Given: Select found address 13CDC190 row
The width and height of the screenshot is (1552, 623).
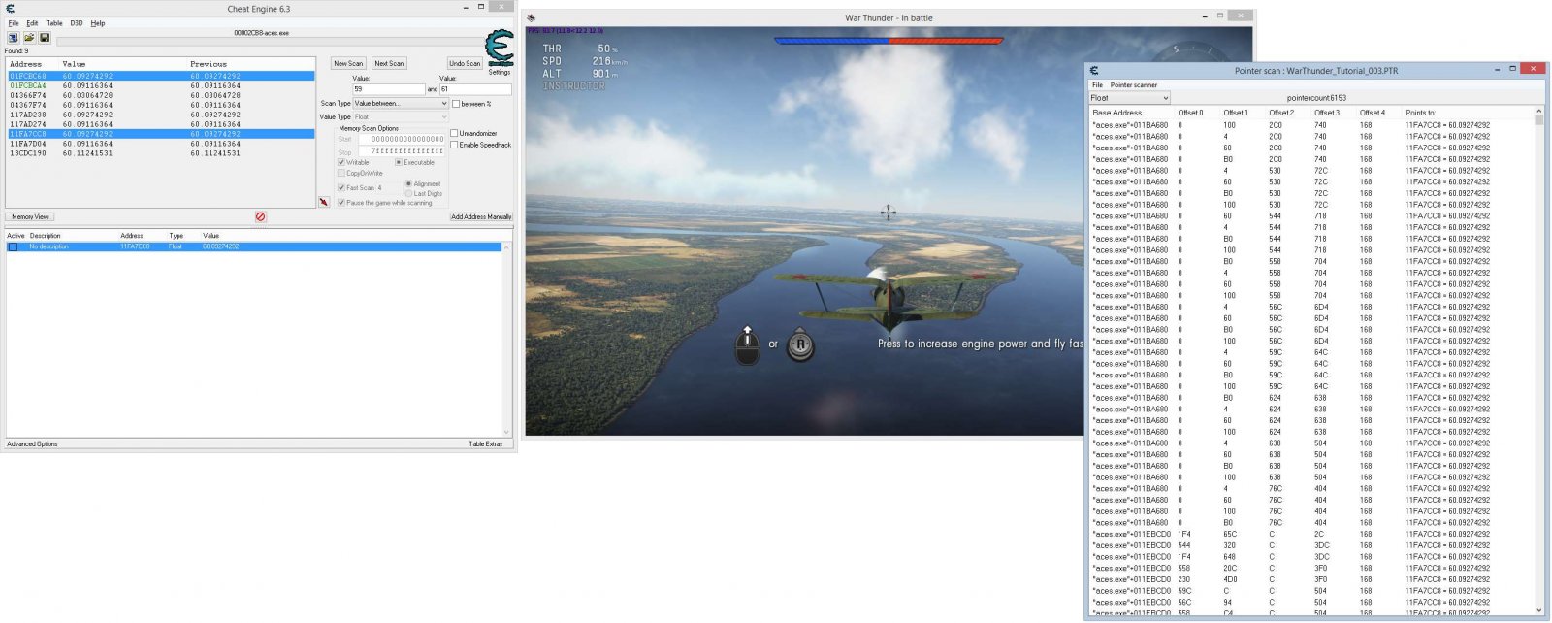Looking at the screenshot, I should (x=161, y=153).
